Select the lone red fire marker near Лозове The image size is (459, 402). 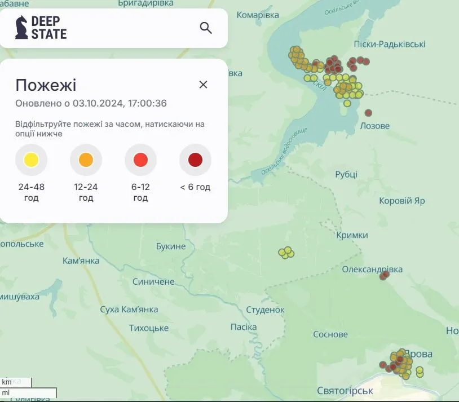click(x=369, y=112)
